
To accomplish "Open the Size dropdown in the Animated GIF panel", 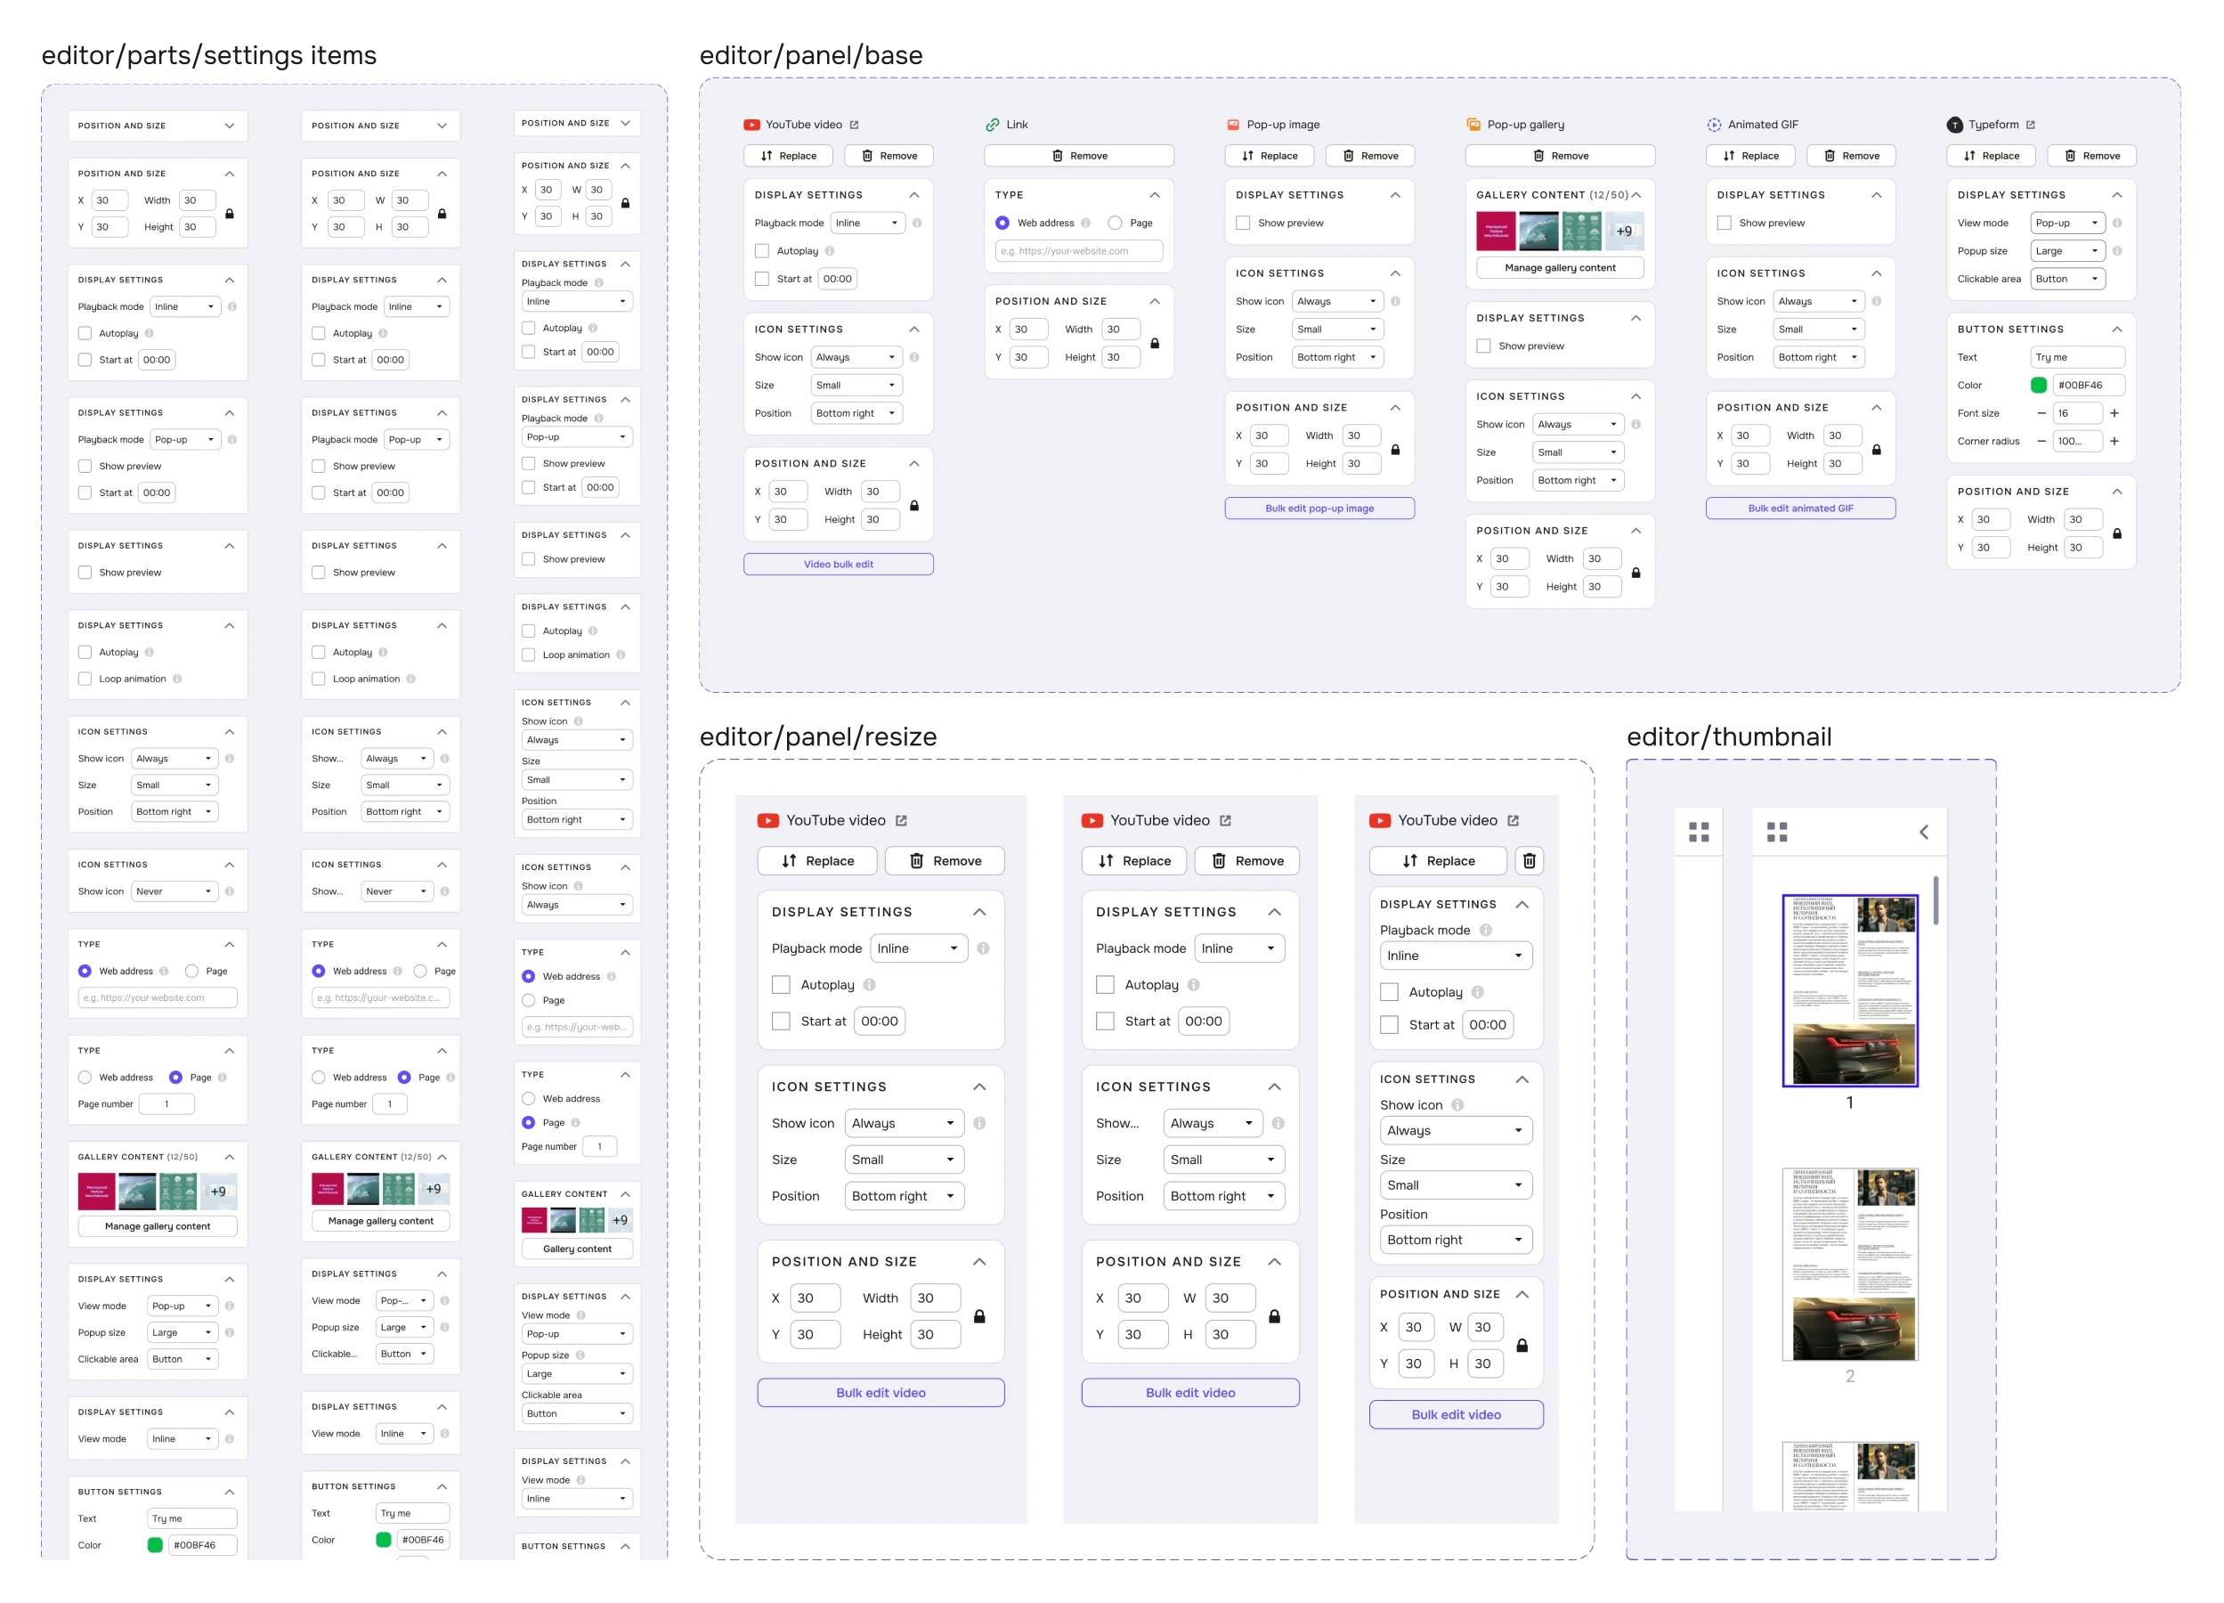I will pos(1819,330).
